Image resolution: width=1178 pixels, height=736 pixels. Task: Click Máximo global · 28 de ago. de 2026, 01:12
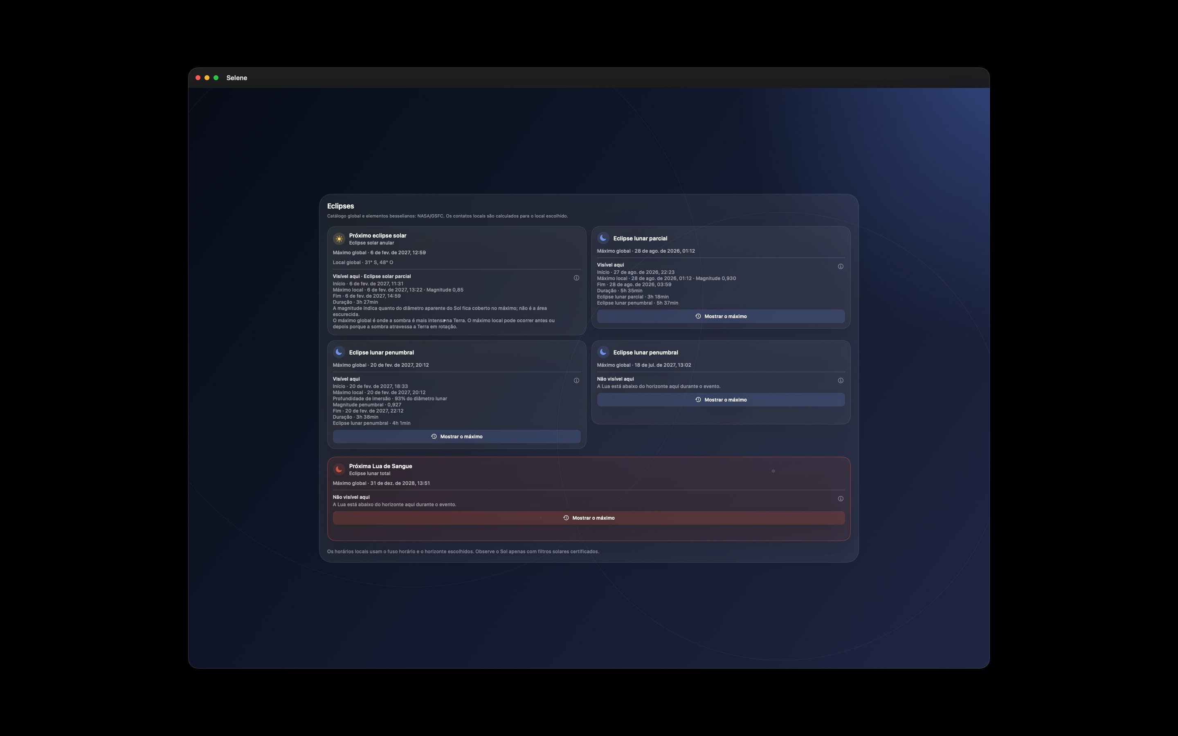pos(646,251)
